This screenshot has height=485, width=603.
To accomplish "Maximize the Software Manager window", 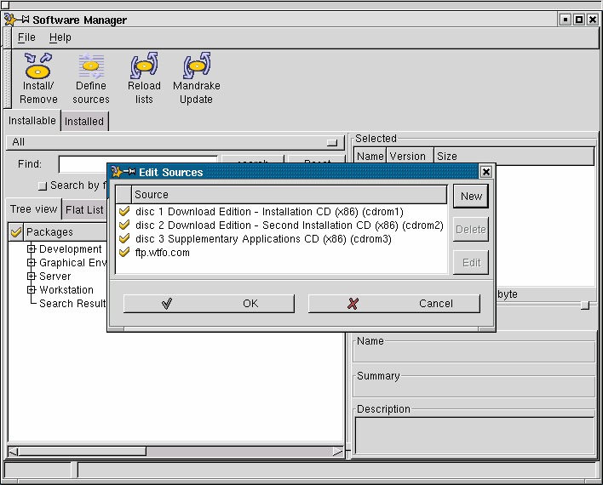I will point(579,20).
